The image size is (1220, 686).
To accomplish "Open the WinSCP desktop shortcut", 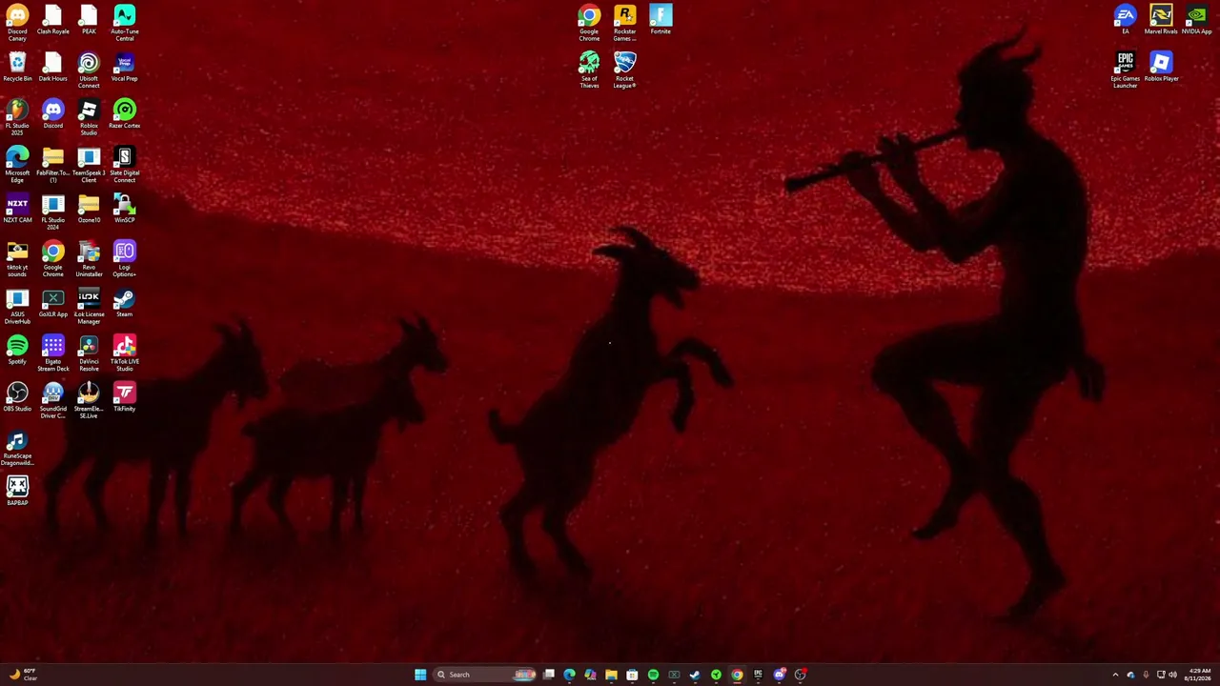I will tap(125, 209).
